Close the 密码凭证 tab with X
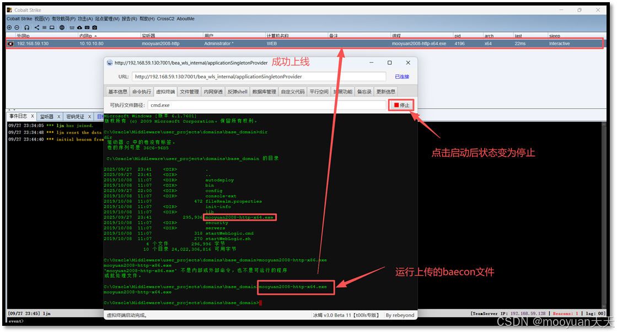The width and height of the screenshot is (617, 333). point(89,116)
